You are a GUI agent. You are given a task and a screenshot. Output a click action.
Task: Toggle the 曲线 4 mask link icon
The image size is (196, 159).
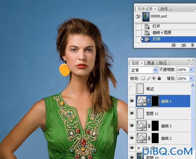(x=149, y=101)
